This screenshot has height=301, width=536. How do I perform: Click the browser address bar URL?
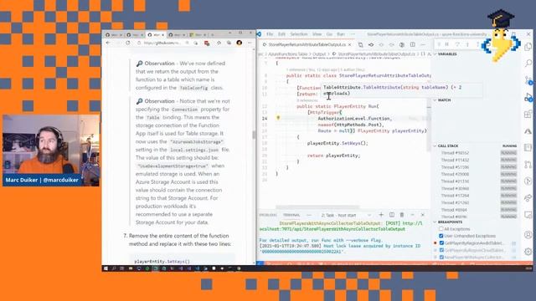click(162, 43)
